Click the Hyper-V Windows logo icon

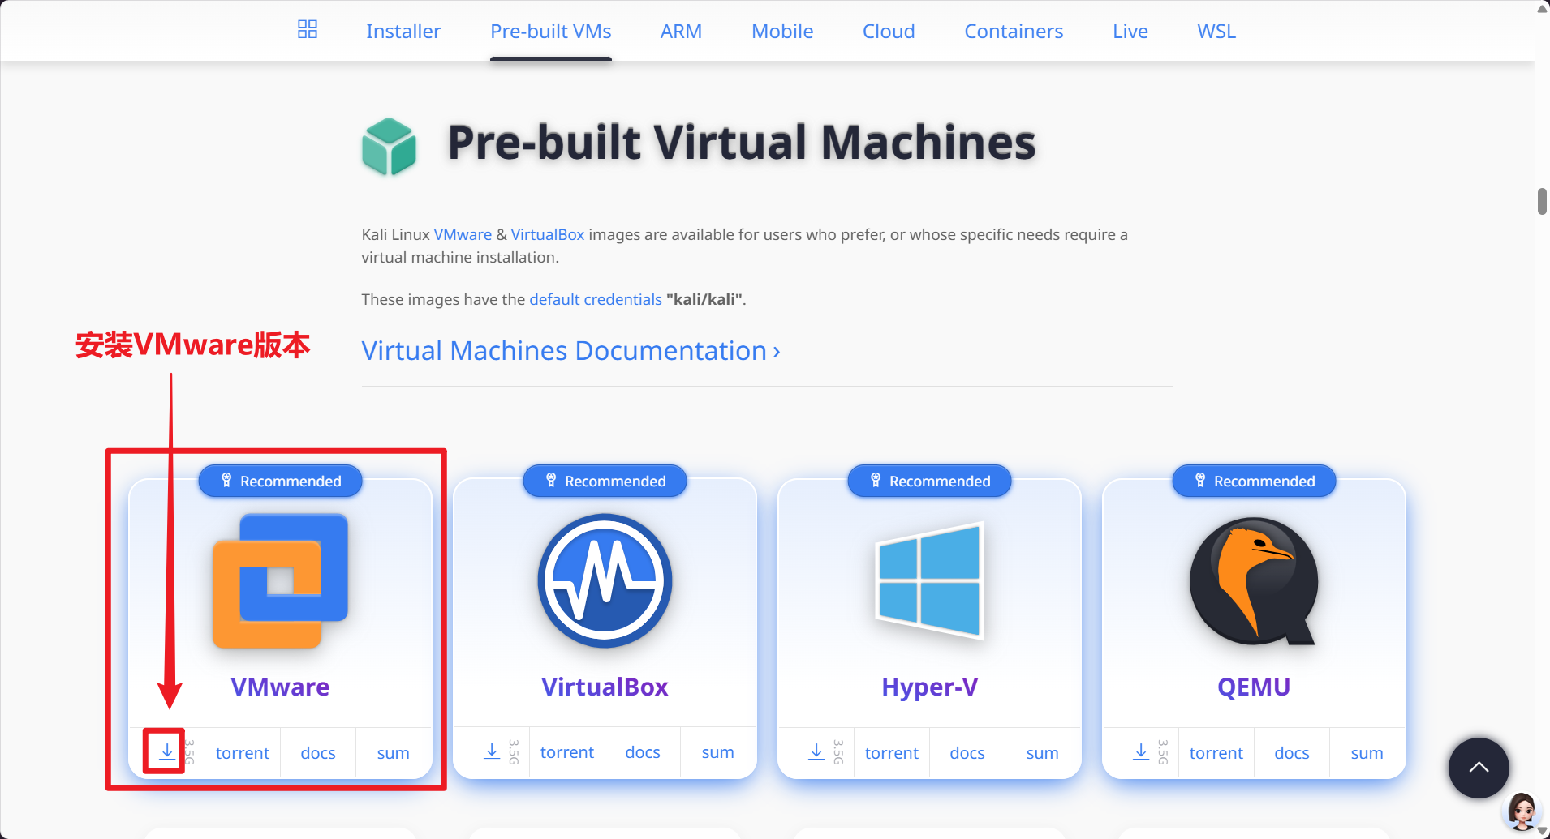tap(929, 580)
